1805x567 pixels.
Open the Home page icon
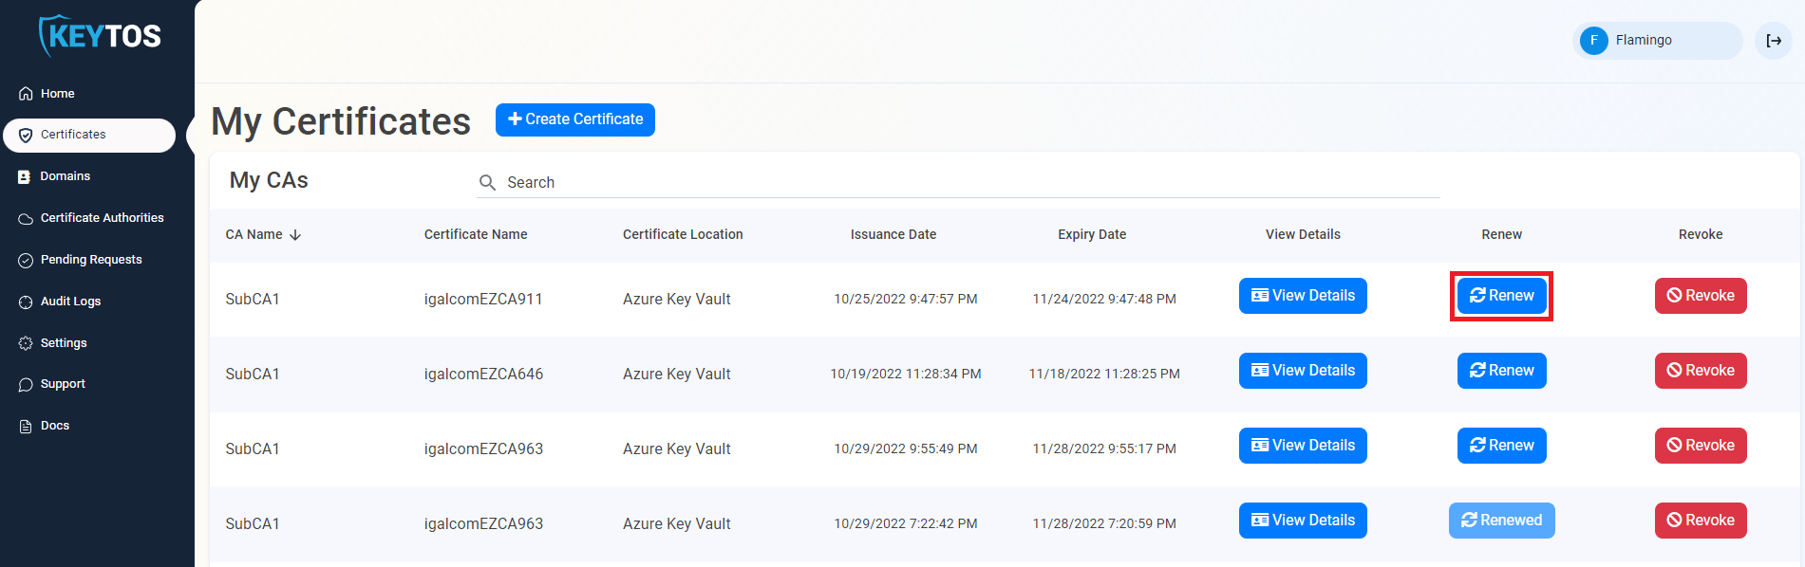coord(26,94)
